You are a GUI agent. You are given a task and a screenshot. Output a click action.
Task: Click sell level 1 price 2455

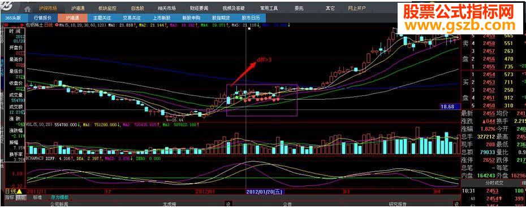coord(489,67)
